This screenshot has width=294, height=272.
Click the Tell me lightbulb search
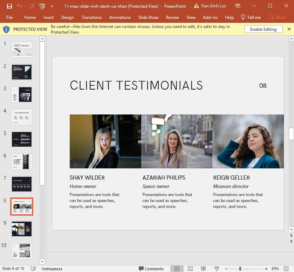click(251, 18)
